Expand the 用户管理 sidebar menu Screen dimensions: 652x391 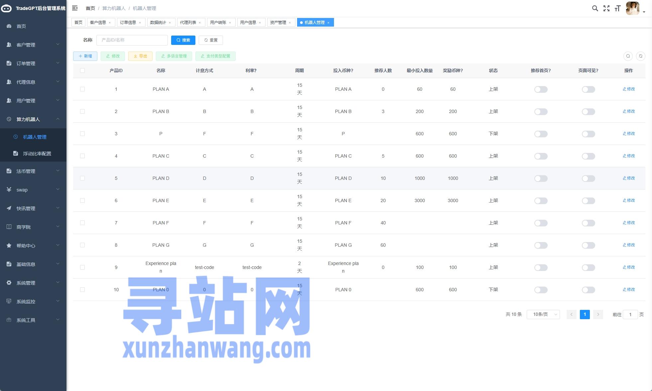33,100
